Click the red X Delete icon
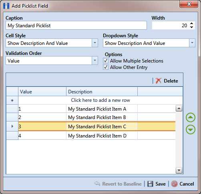The height and width of the screenshot is (194, 201). (159, 81)
